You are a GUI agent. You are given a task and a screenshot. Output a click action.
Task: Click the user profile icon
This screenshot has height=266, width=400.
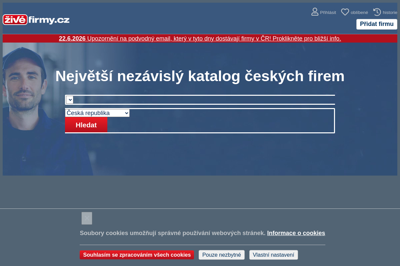[315, 12]
